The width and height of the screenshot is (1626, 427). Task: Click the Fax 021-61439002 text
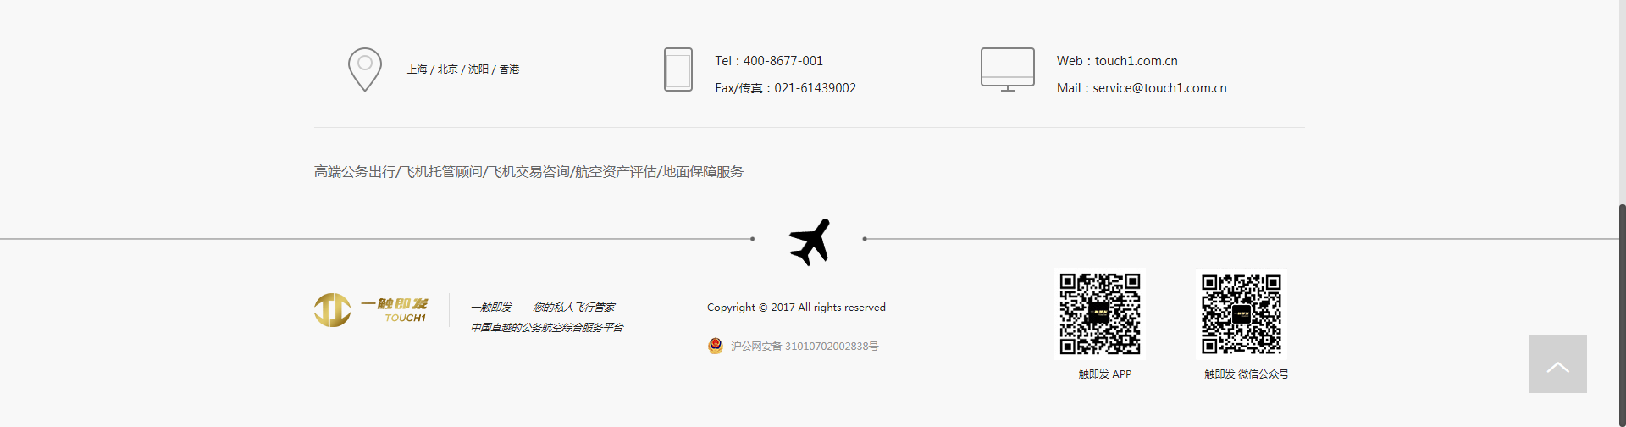pyautogui.click(x=785, y=88)
